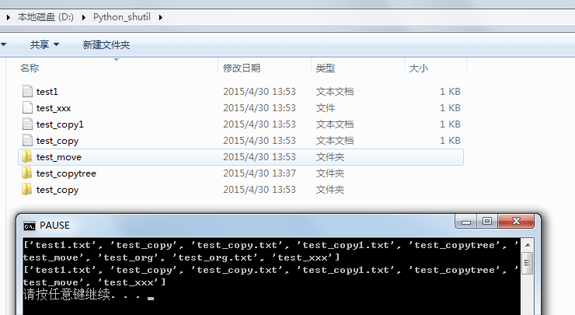Expand the 共享 share dropdown menu
The width and height of the screenshot is (575, 315).
pos(44,45)
